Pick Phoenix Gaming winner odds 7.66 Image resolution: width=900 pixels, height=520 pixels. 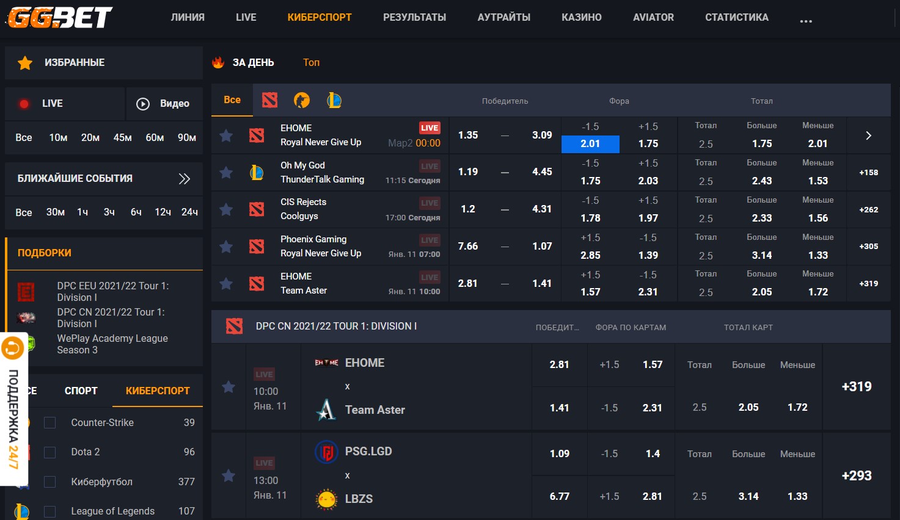[x=468, y=247]
